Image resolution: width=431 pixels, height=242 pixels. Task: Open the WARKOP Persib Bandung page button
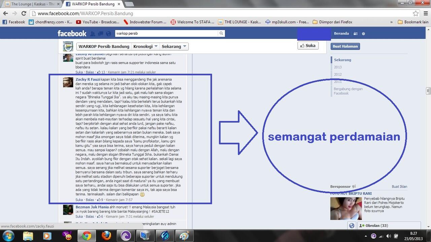[x=103, y=46]
